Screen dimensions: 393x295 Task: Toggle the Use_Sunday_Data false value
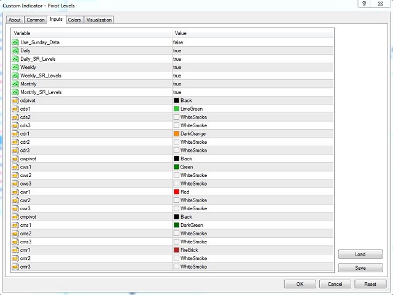(178, 42)
